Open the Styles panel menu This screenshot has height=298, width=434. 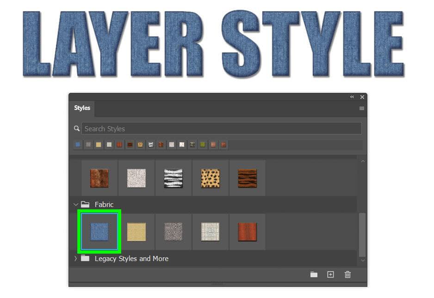point(361,108)
